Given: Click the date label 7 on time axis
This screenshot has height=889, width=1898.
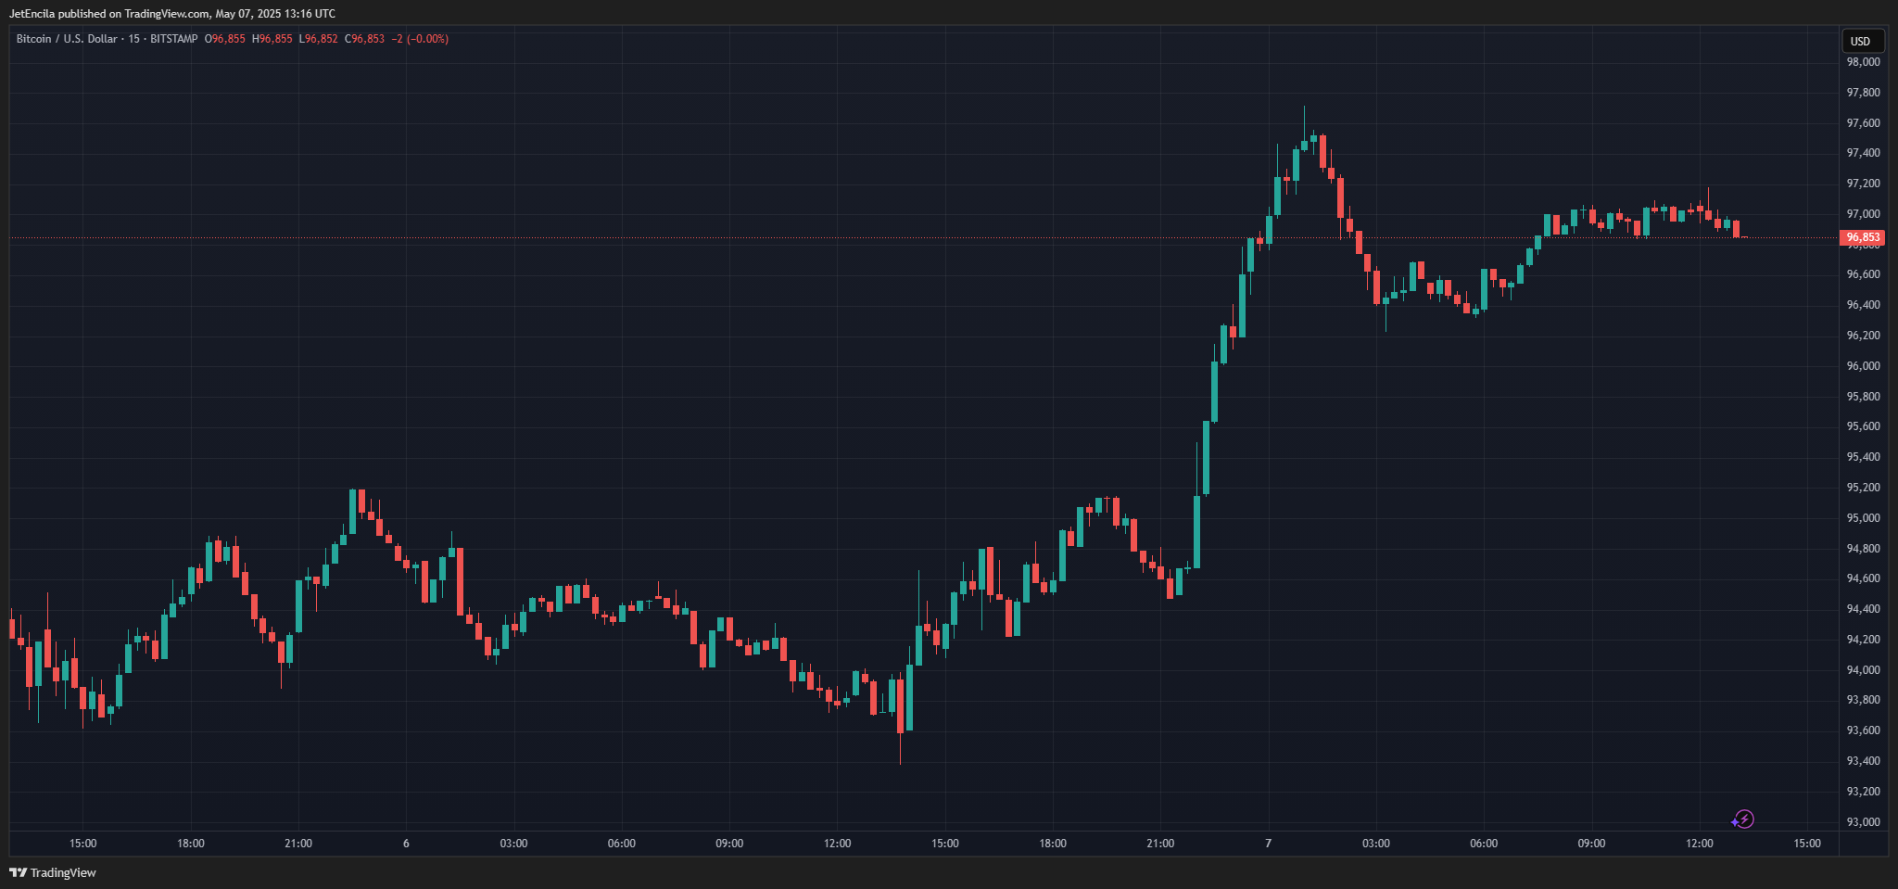Looking at the screenshot, I should point(1268,844).
